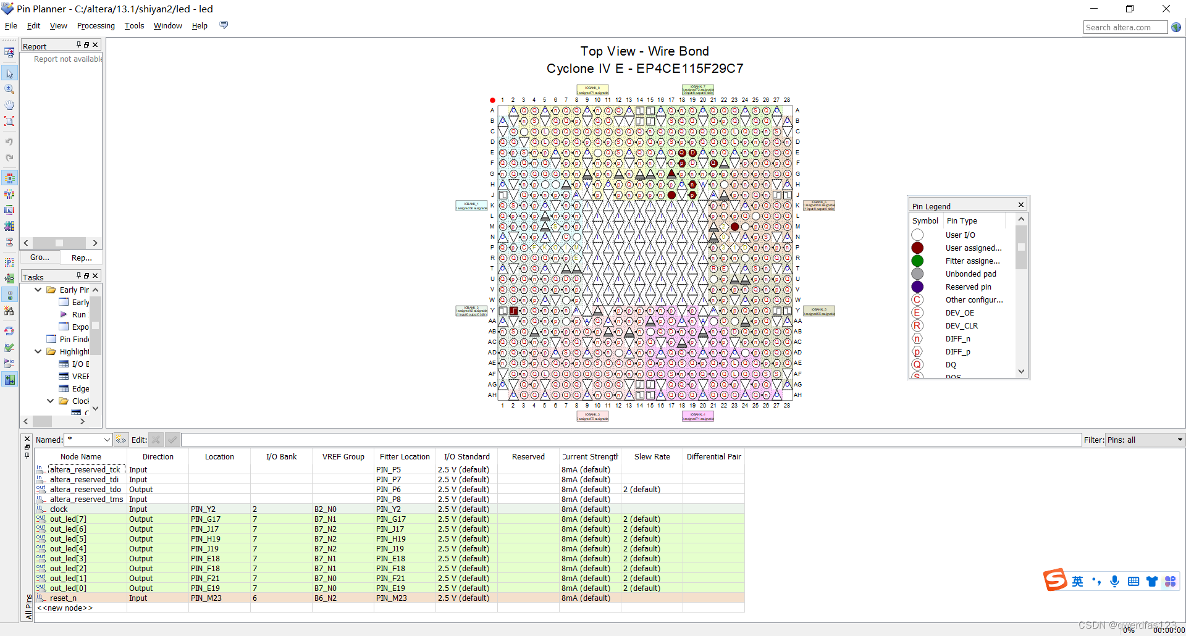Click the User assigned dark red swatch

coord(917,248)
